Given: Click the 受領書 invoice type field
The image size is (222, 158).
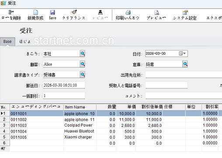Looking at the screenshot, I should coord(61,74).
